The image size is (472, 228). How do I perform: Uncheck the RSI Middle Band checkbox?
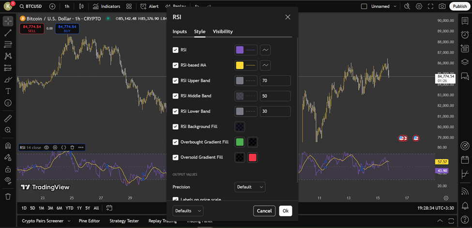pos(176,96)
